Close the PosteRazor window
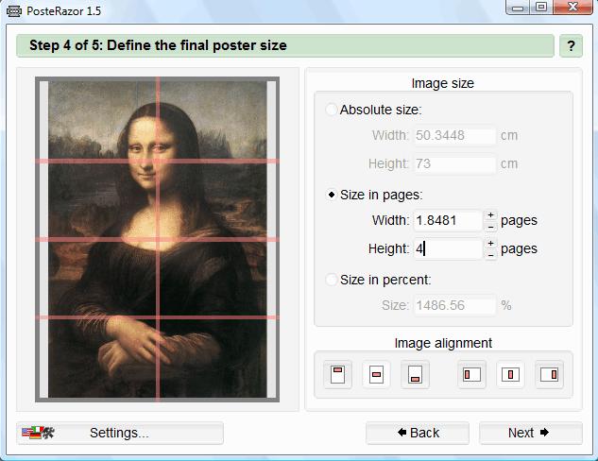Viewport: 598px width, 461px height. tap(572, 8)
